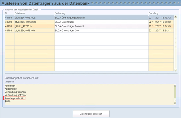The width and height of the screenshot is (181, 118).
Task: Click the Ausstiegscode: 0 line in preview
Action: [x=14, y=98]
